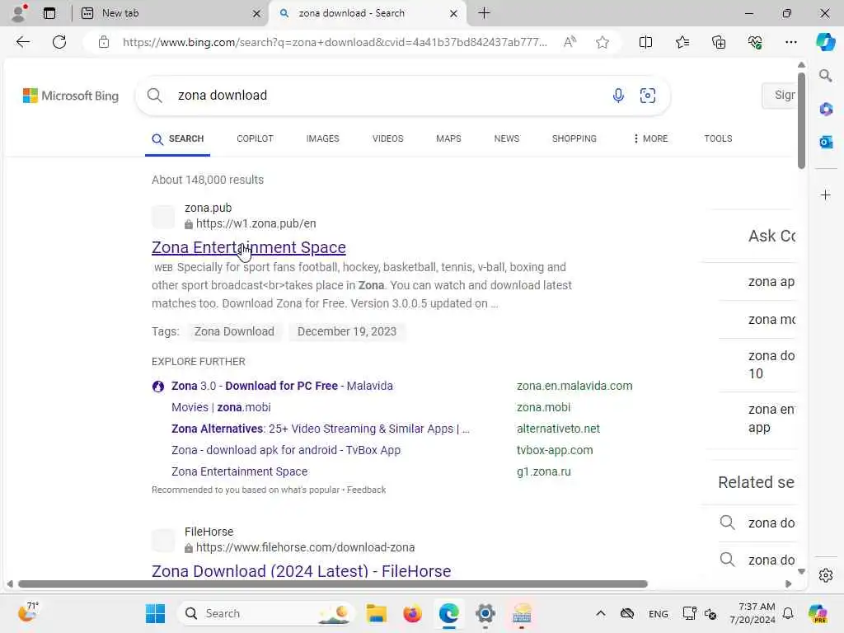Click the December 19, 2023 tag
This screenshot has height=633, width=844.
point(347,331)
